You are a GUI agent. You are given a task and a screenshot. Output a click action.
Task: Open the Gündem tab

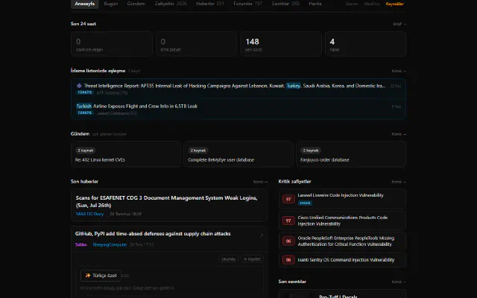[136, 4]
